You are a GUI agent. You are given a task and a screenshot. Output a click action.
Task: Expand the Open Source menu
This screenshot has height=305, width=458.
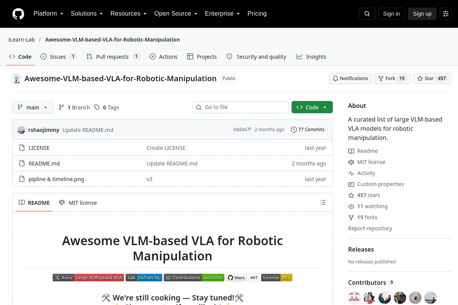(x=176, y=14)
